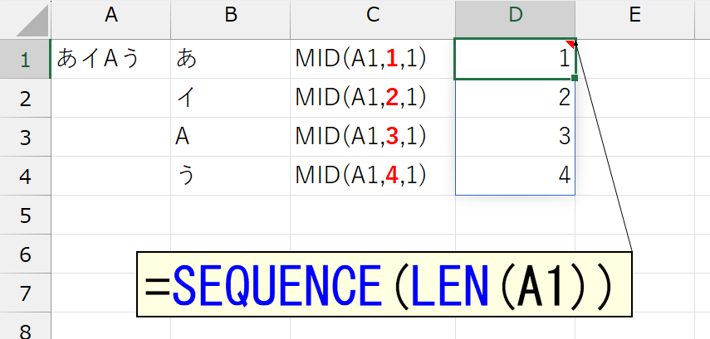
Task: Select row 1 header
Action: [x=26, y=59]
